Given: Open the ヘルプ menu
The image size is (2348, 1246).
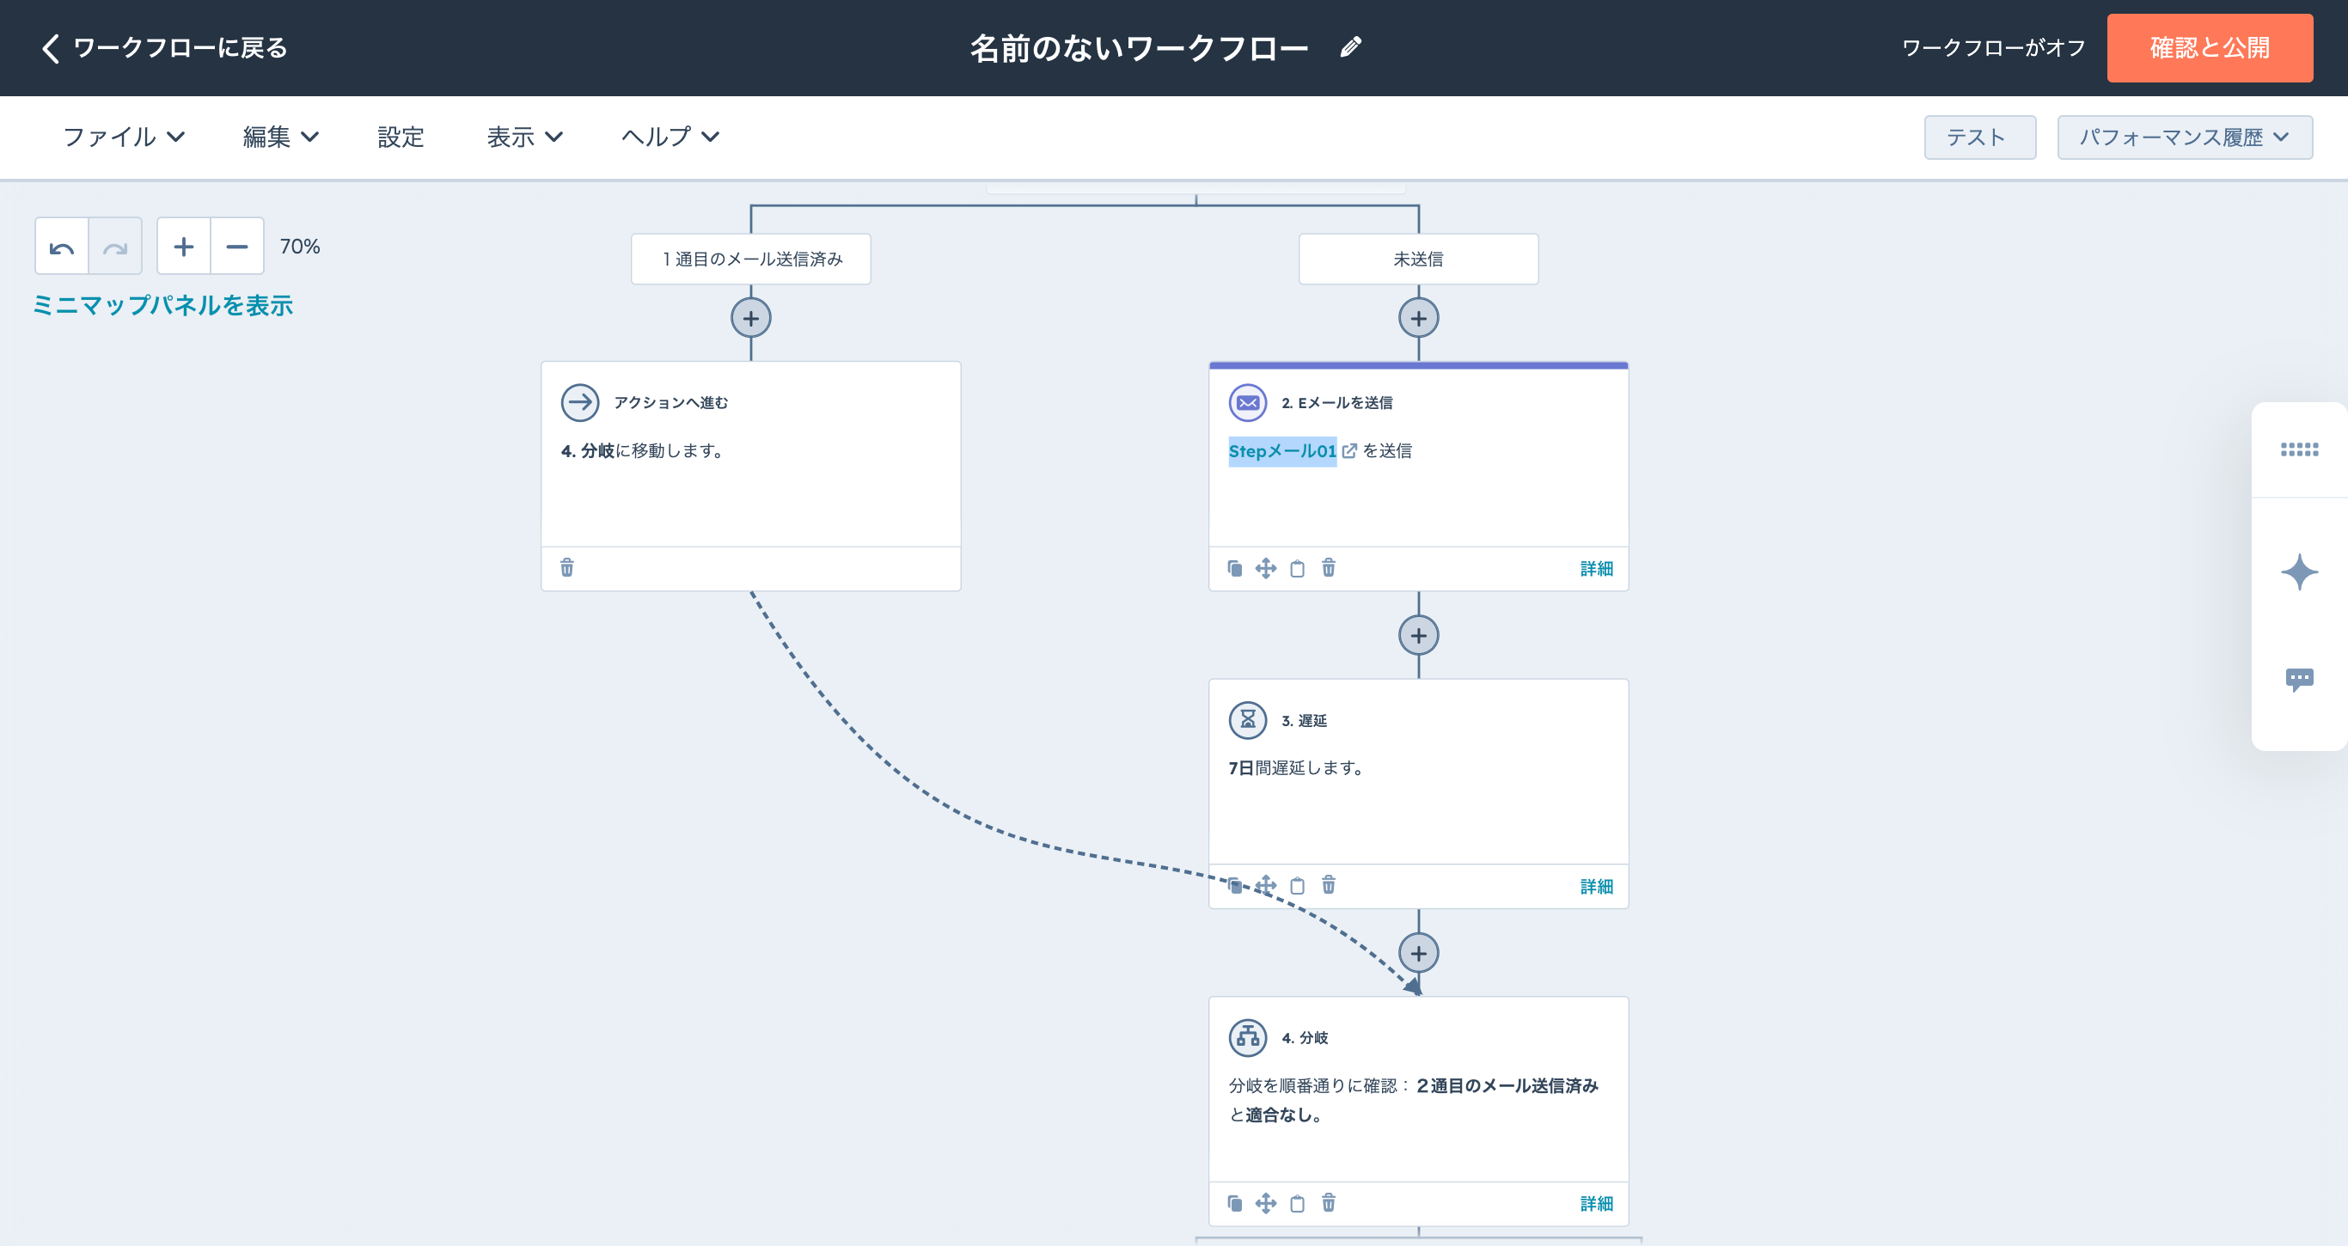Looking at the screenshot, I should point(671,137).
